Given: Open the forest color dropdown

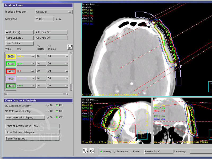Looking at the screenshot, I should pyautogui.click(x=26, y=86).
